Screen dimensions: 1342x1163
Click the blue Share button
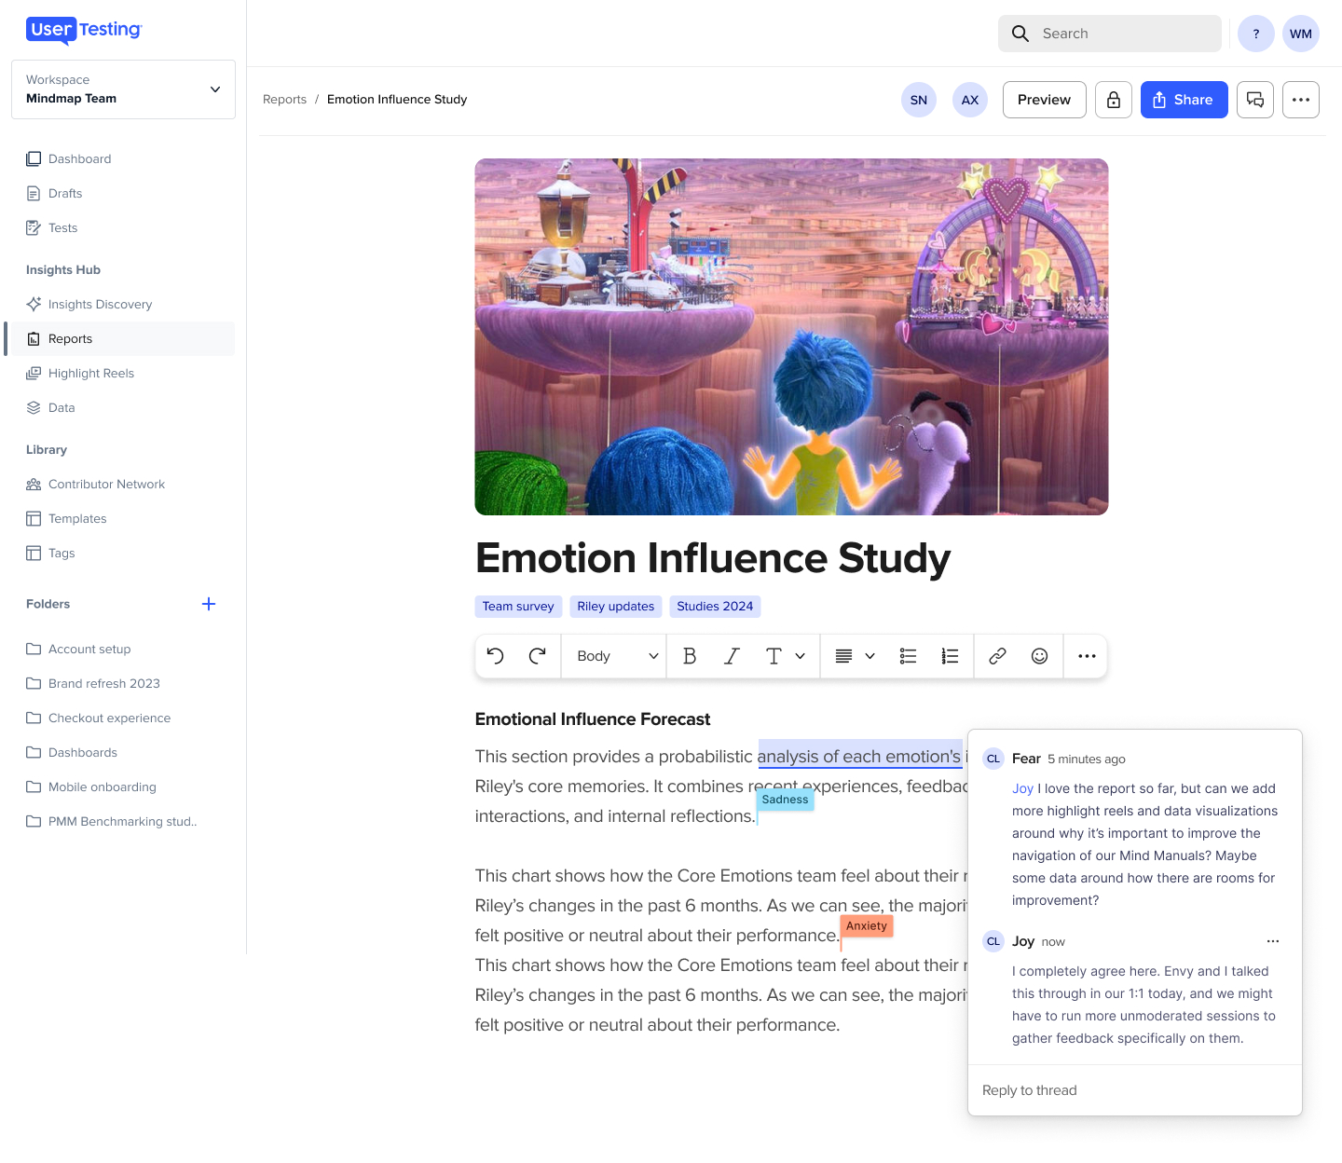[1184, 100]
